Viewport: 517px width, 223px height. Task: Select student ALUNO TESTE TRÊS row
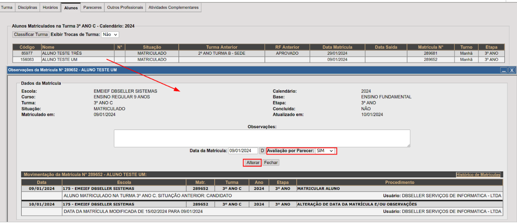258,53
